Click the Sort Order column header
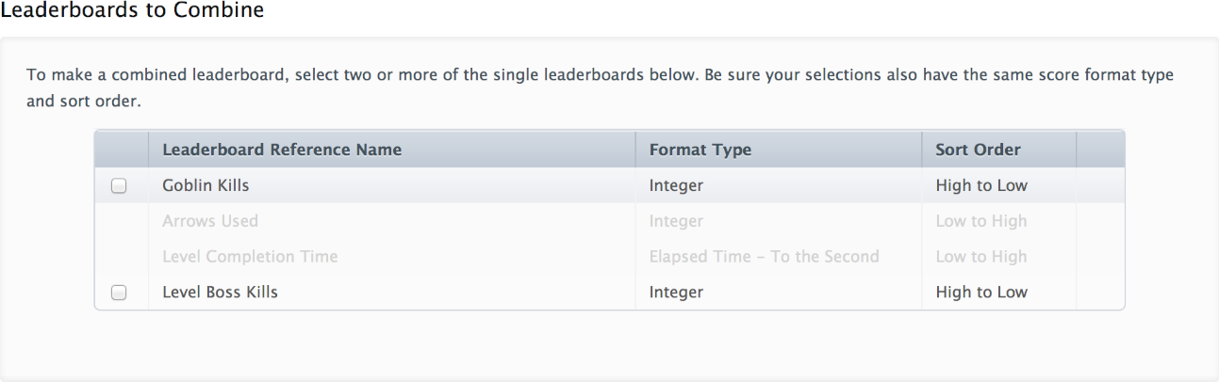This screenshot has height=382, width=1219. 978,150
